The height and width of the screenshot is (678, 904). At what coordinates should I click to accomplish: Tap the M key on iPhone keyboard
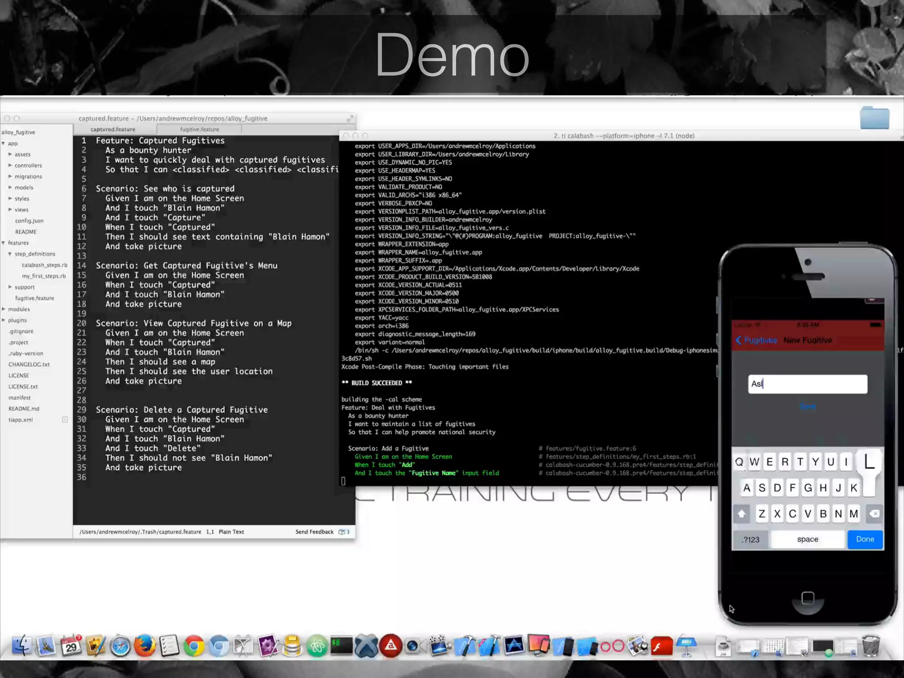854,514
